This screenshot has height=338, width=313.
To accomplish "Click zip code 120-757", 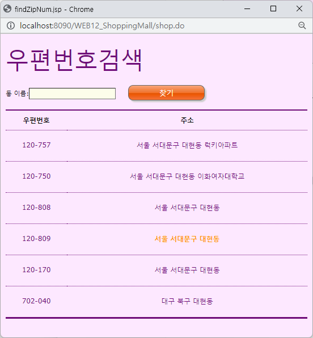I will click(36, 145).
